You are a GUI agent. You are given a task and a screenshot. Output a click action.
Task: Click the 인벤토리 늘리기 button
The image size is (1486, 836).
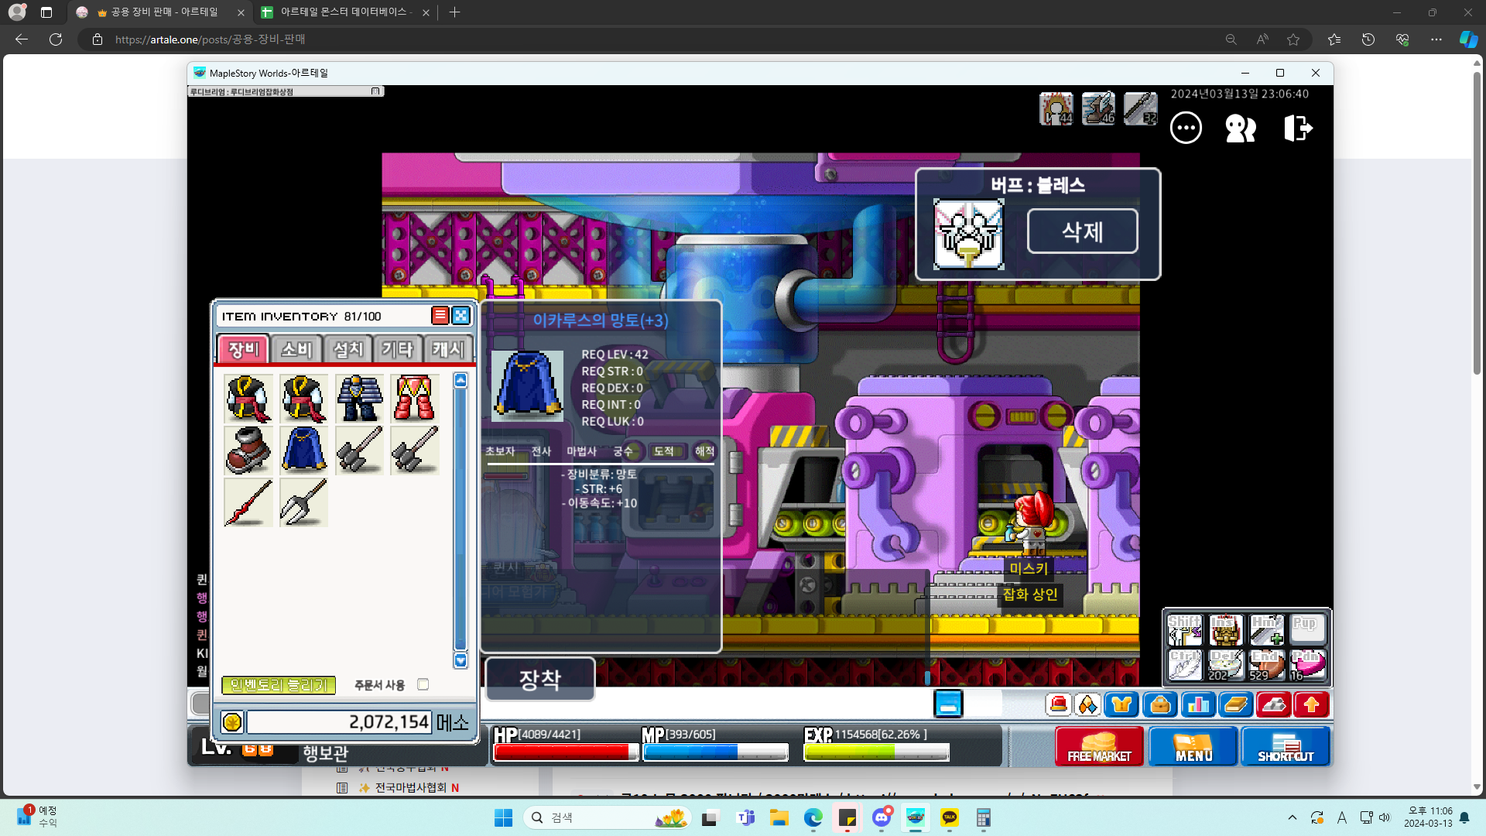pyautogui.click(x=279, y=685)
